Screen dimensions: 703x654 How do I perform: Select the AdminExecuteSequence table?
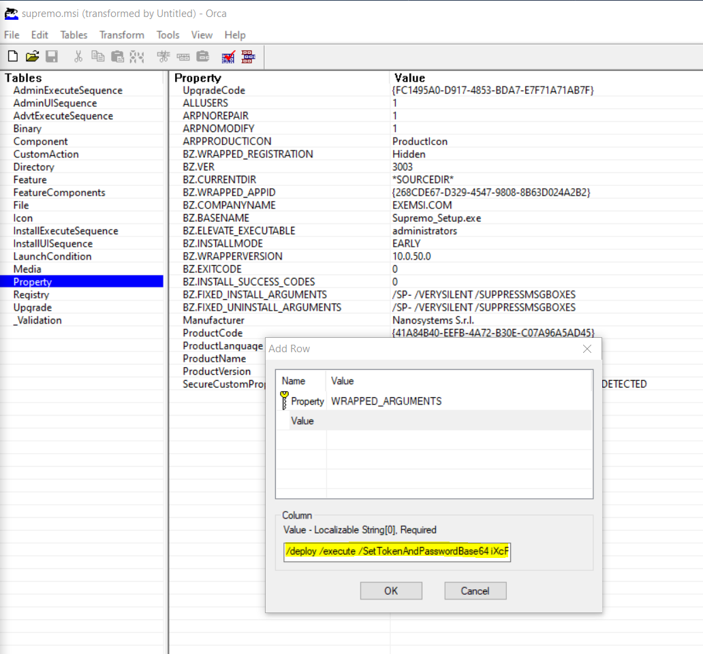click(x=67, y=90)
